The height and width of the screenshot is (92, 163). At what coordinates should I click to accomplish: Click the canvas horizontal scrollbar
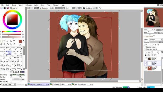point(84,81)
